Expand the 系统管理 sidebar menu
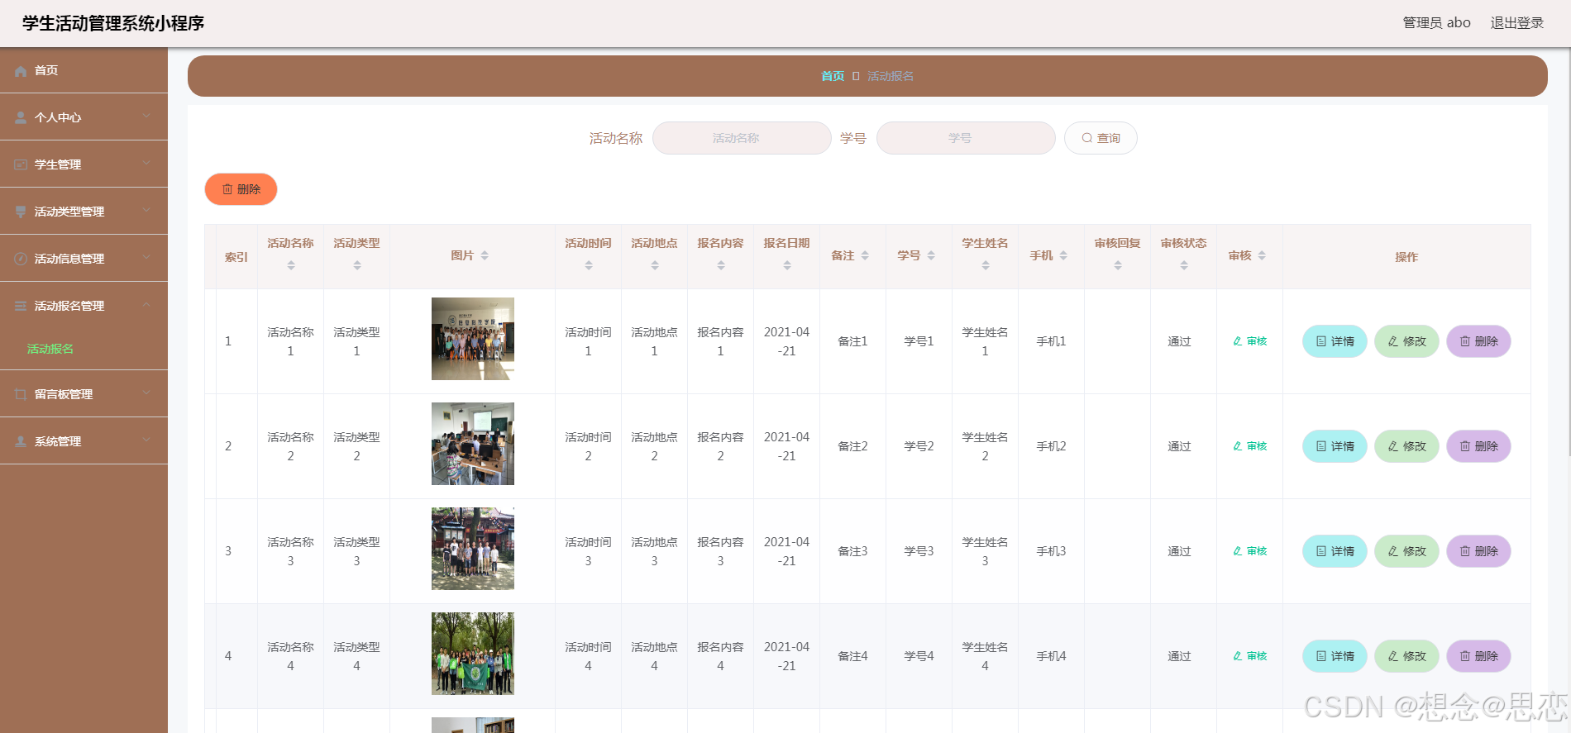1571x733 pixels. click(84, 441)
